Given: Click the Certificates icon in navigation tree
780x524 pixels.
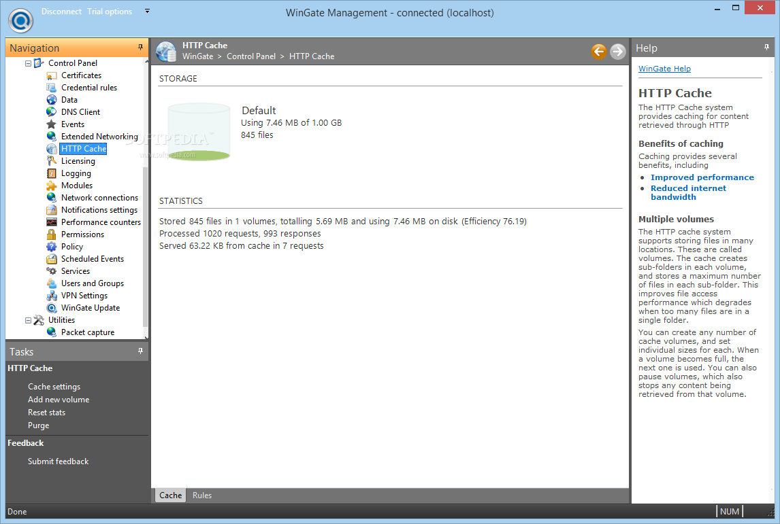Looking at the screenshot, I should click(51, 75).
